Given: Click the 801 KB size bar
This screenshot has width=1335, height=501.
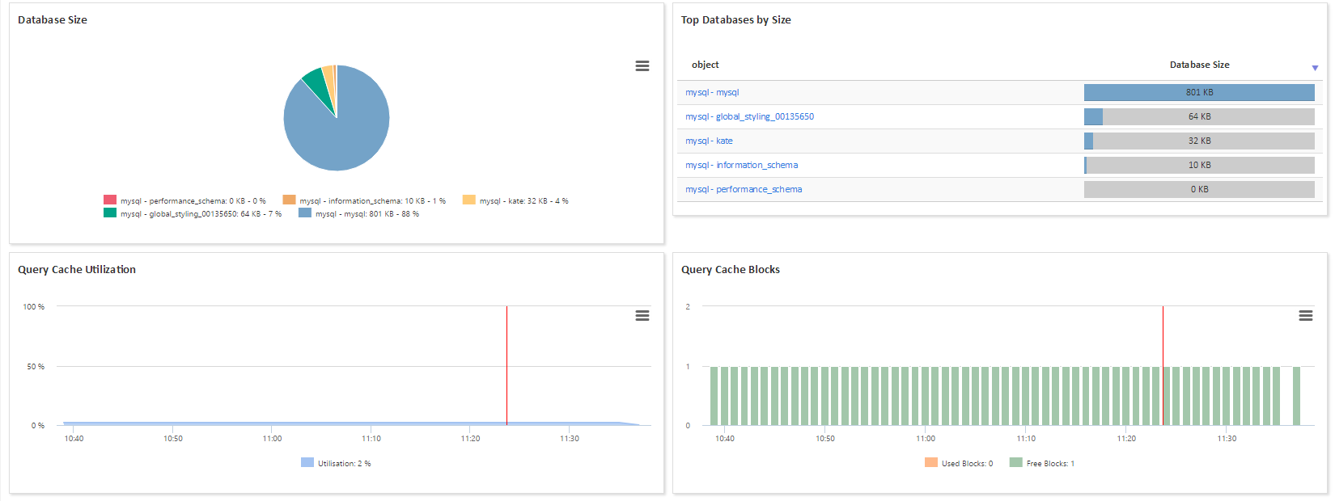Looking at the screenshot, I should (x=1199, y=92).
